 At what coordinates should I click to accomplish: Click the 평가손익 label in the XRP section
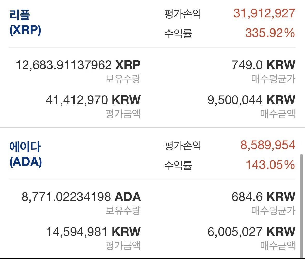(182, 14)
